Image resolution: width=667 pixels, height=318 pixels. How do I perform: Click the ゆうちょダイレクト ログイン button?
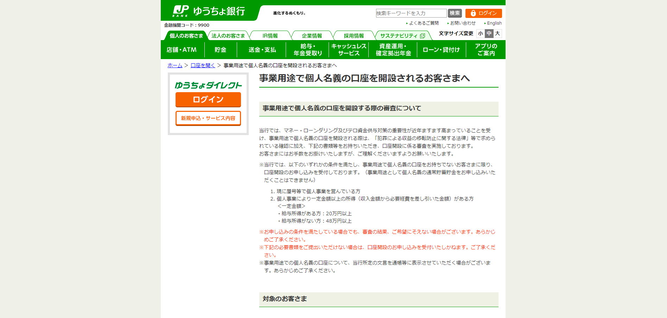pyautogui.click(x=208, y=100)
